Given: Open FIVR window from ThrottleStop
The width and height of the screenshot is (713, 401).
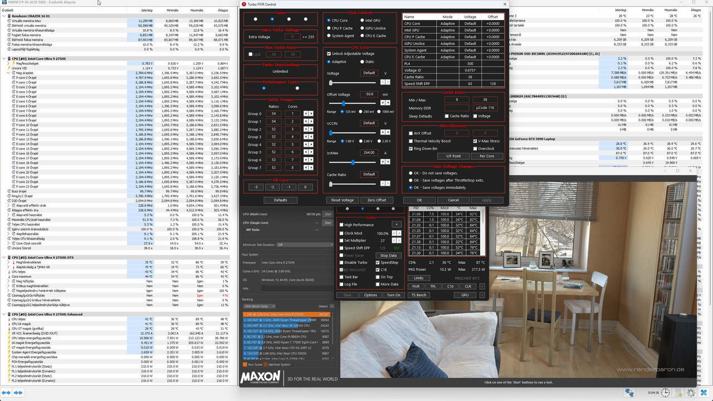Looking at the screenshot, I should click(x=416, y=286).
